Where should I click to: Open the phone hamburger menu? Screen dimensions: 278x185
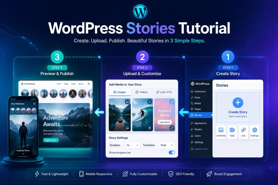point(34,104)
